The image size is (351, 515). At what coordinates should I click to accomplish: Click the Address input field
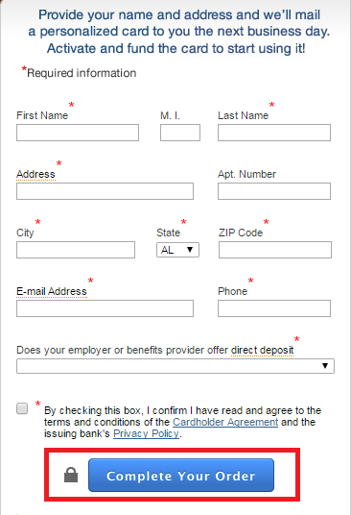pyautogui.click(x=105, y=191)
